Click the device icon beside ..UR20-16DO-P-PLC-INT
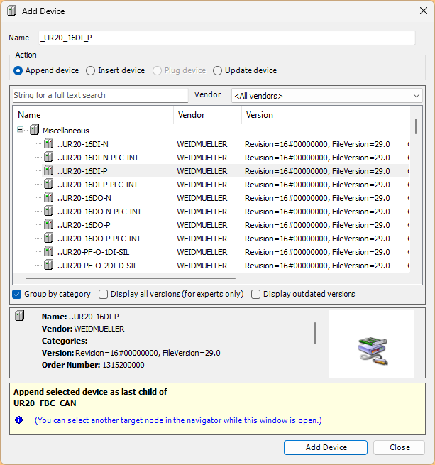 49,238
